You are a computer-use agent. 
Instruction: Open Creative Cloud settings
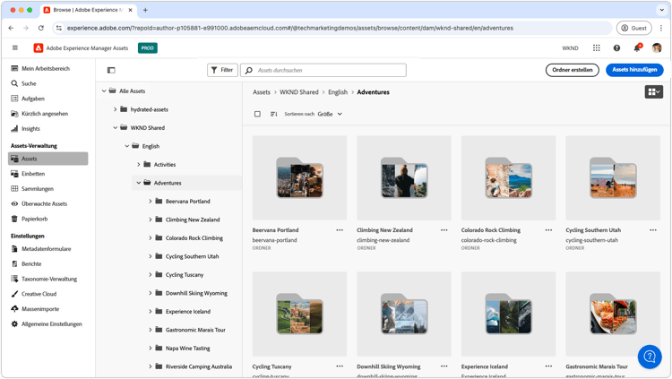pos(33,294)
